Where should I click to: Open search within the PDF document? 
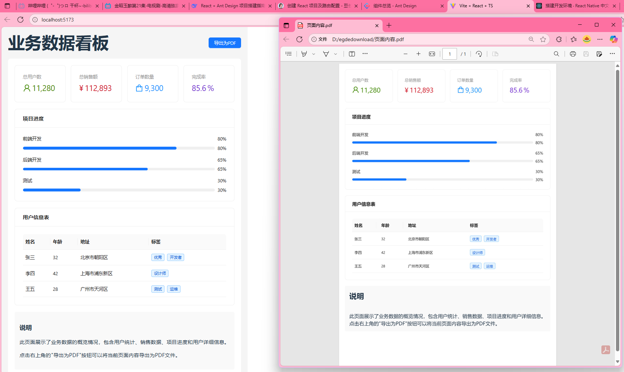(556, 54)
